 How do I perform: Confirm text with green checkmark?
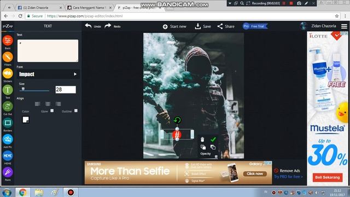[x=213, y=140]
